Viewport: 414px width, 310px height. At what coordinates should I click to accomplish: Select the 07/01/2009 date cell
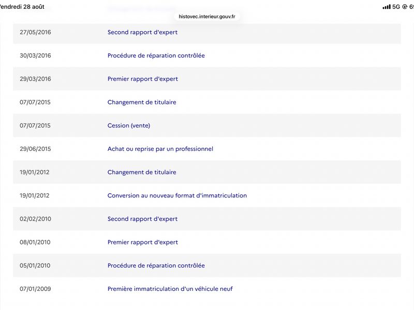tap(35, 289)
